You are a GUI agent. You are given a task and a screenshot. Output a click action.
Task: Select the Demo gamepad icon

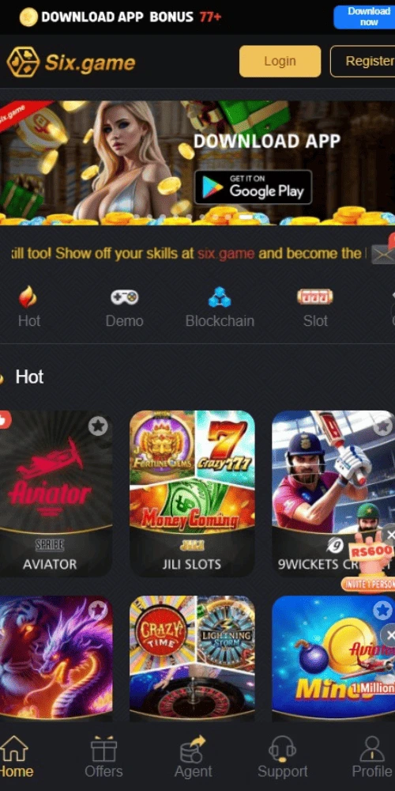(125, 297)
